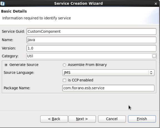Click the up-down arrows of Source Language dropdown
This screenshot has height=128, width=160.
click(x=151, y=73)
